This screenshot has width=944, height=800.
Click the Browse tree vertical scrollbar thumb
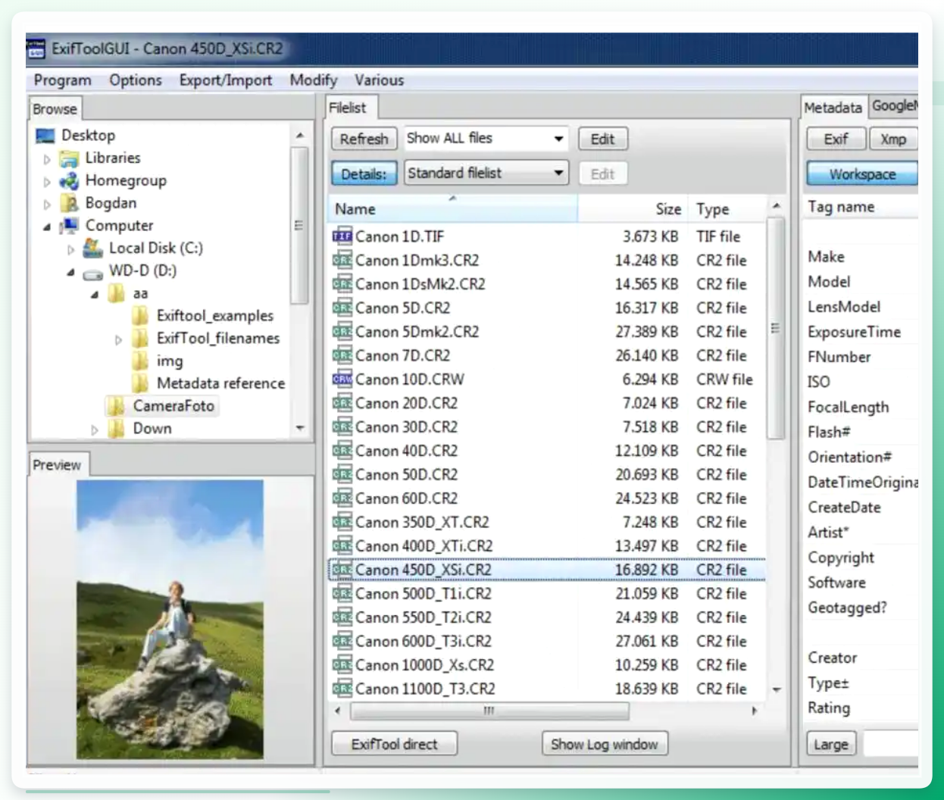[x=299, y=225]
